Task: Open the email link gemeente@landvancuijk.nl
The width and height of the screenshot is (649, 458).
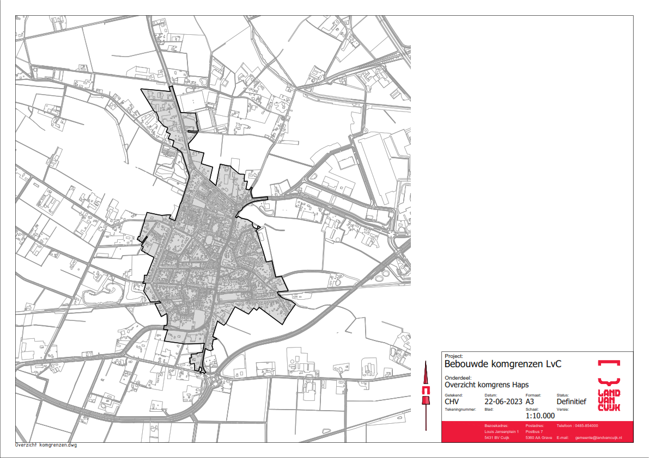Action: (598, 438)
